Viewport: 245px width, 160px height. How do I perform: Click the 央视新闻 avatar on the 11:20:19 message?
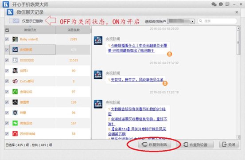click(x=98, y=104)
